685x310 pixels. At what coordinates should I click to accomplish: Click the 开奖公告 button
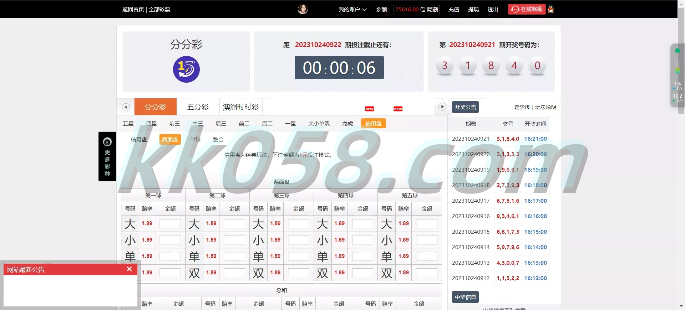point(465,107)
